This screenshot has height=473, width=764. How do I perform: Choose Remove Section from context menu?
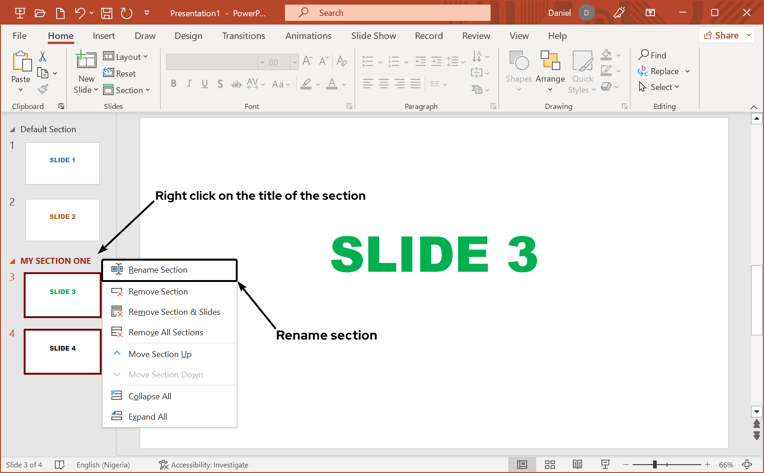[x=158, y=291]
